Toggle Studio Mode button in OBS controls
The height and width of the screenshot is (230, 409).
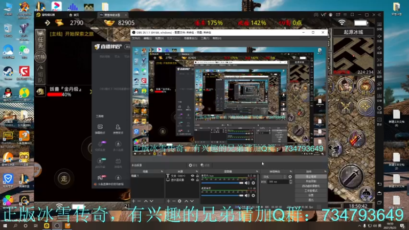311,191
